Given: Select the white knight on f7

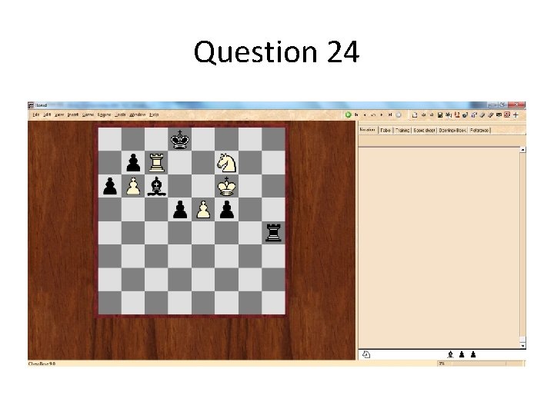Looking at the screenshot, I should [x=226, y=163].
